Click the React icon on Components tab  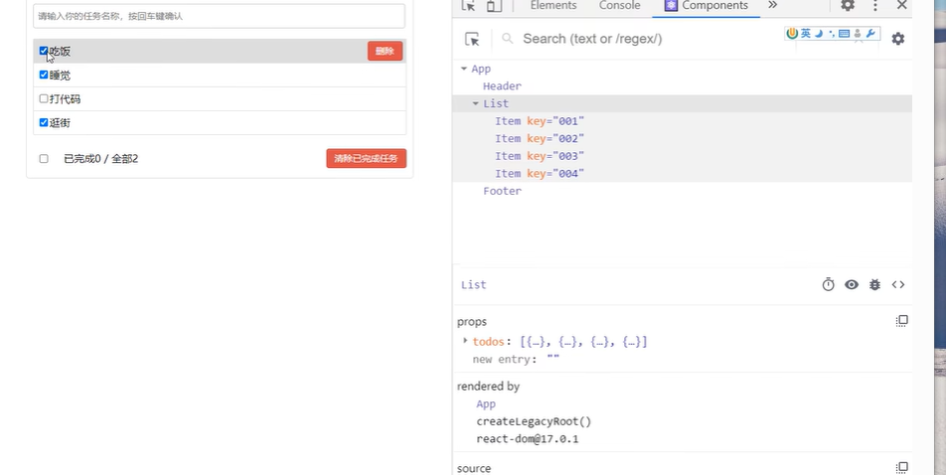(x=671, y=5)
